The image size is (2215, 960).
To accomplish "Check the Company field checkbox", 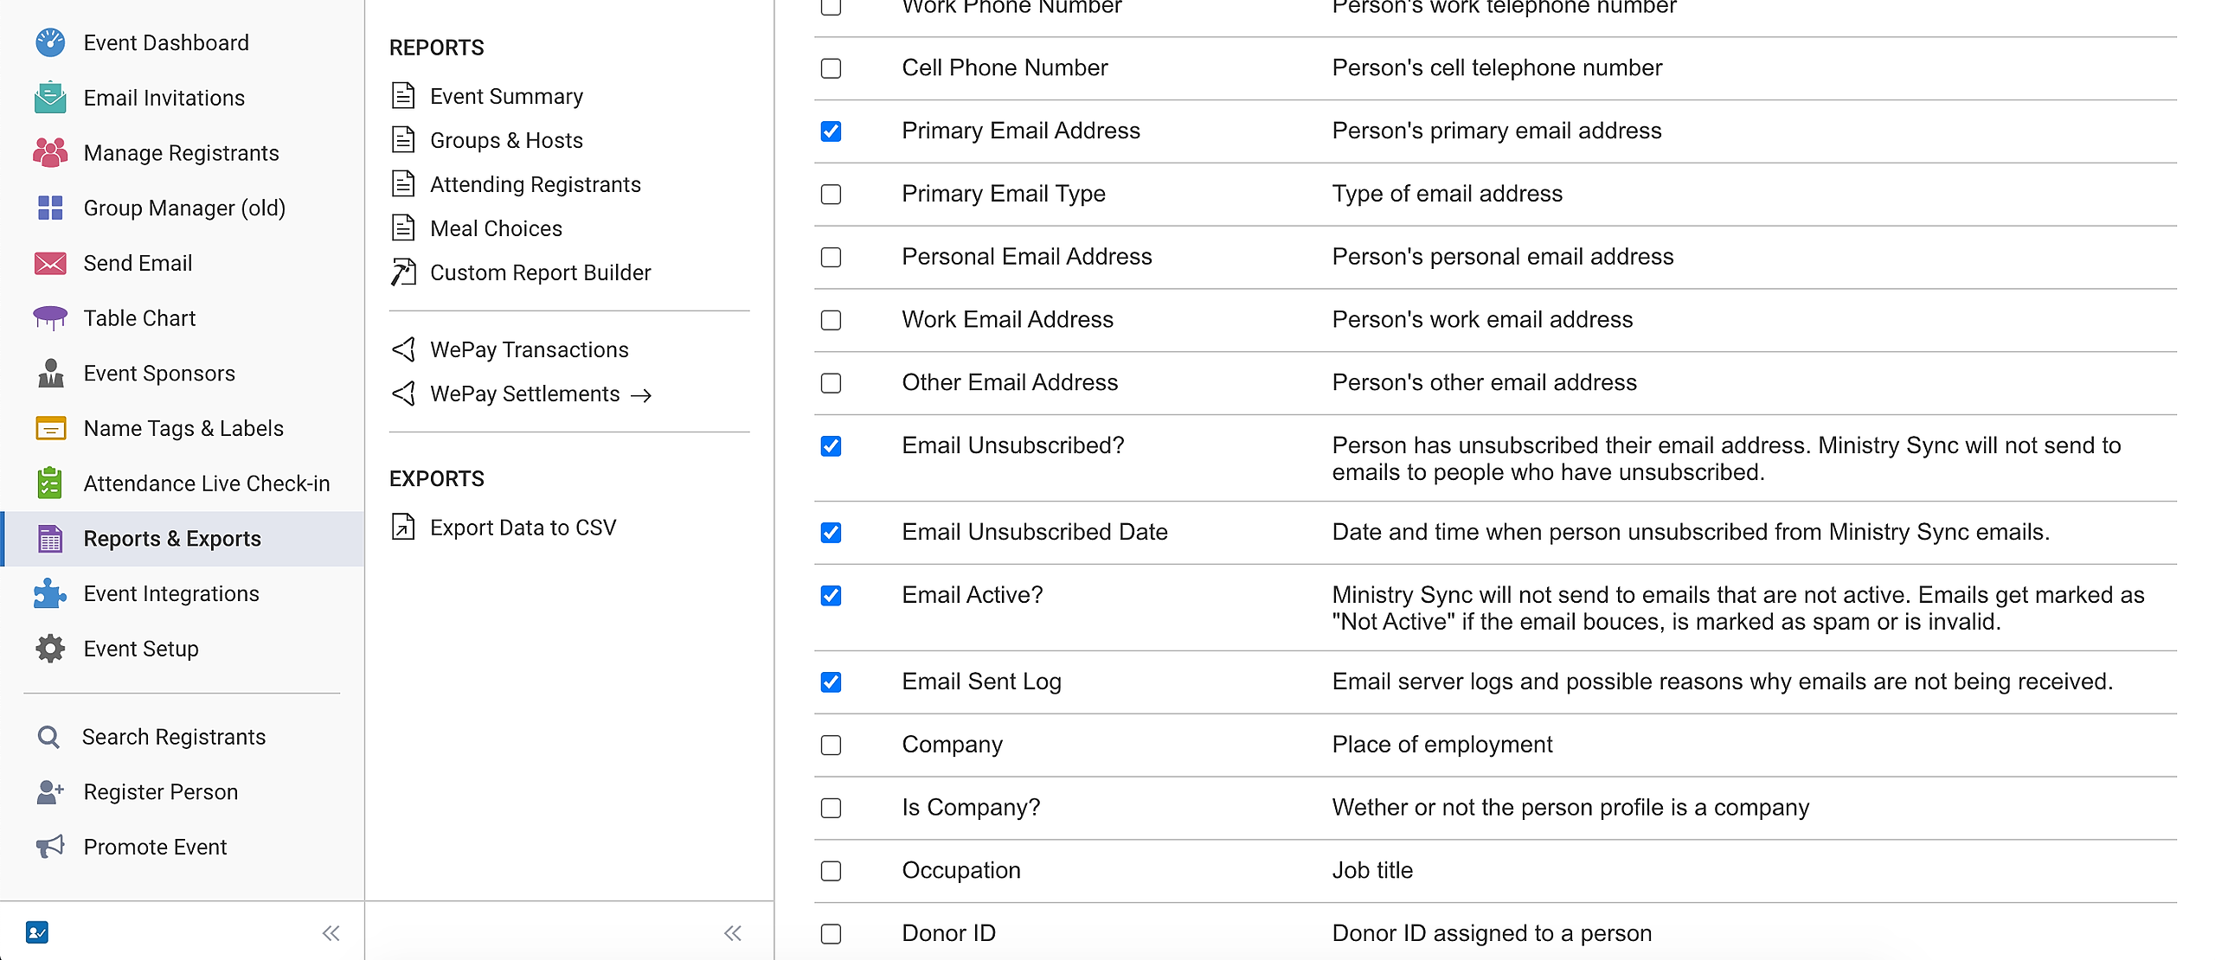I will [x=831, y=746].
